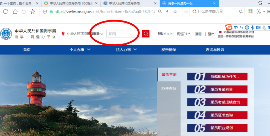Viewport: 270px width, 136px height.
Task: Open a new tab with plus button
Action: 223,3
